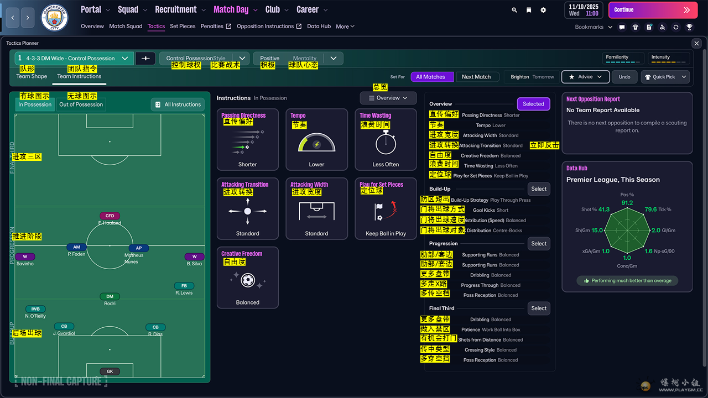Click the bookmark flag icon
The width and height of the screenshot is (708, 398).
529,10
